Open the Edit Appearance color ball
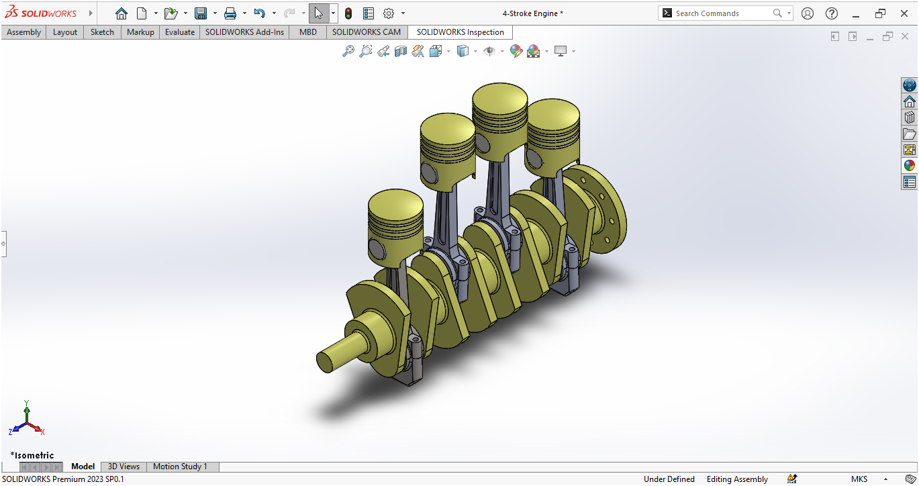The width and height of the screenshot is (919, 486). 516,51
